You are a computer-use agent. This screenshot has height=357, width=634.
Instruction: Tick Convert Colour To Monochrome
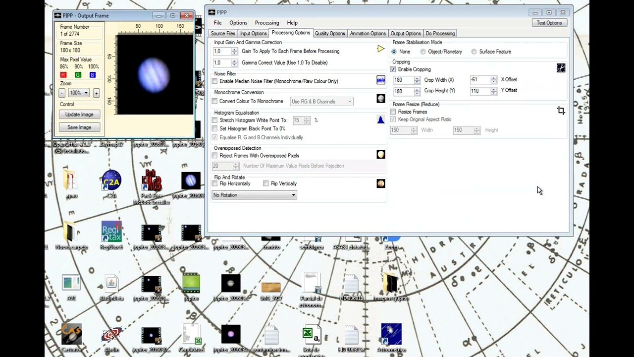(214, 101)
